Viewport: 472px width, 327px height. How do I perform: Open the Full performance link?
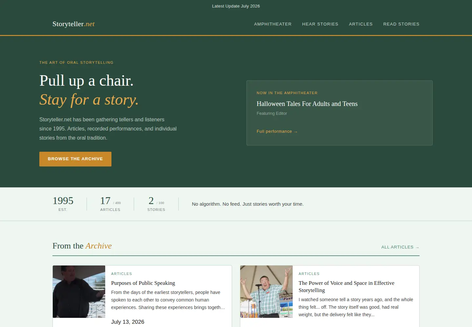point(277,131)
